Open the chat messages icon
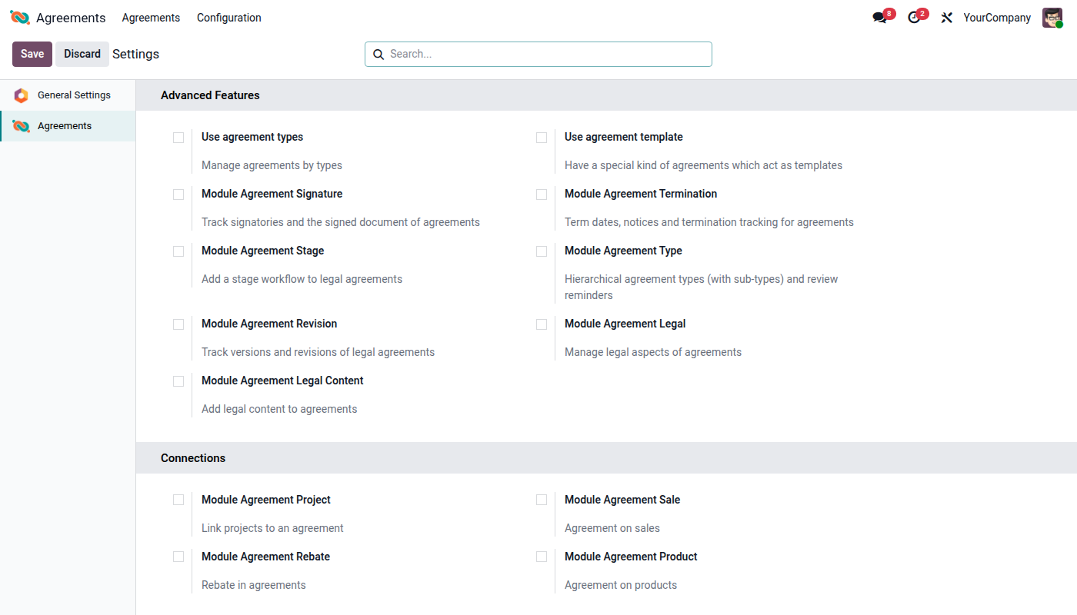 point(879,18)
